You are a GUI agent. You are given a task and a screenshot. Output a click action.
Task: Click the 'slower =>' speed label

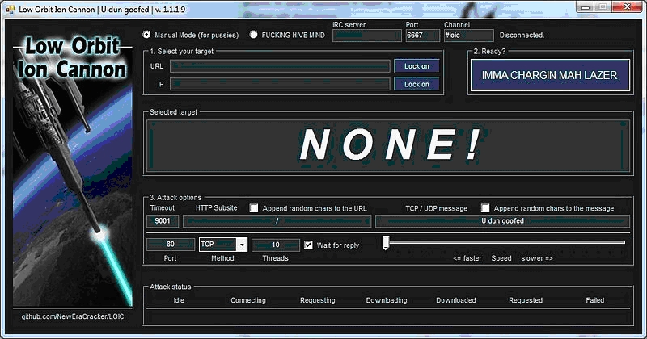tap(537, 258)
